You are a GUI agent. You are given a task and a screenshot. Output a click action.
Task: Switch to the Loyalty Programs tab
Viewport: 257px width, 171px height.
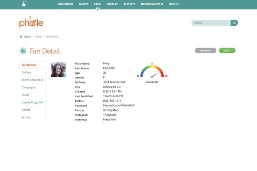pyautogui.click(x=32, y=102)
